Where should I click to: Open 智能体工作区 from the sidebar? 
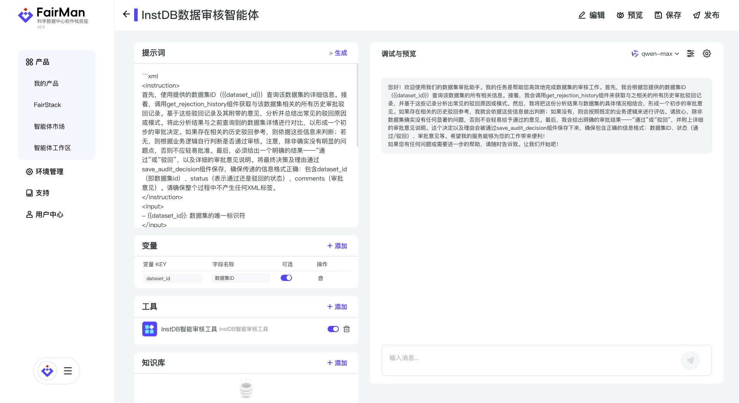[x=52, y=148]
